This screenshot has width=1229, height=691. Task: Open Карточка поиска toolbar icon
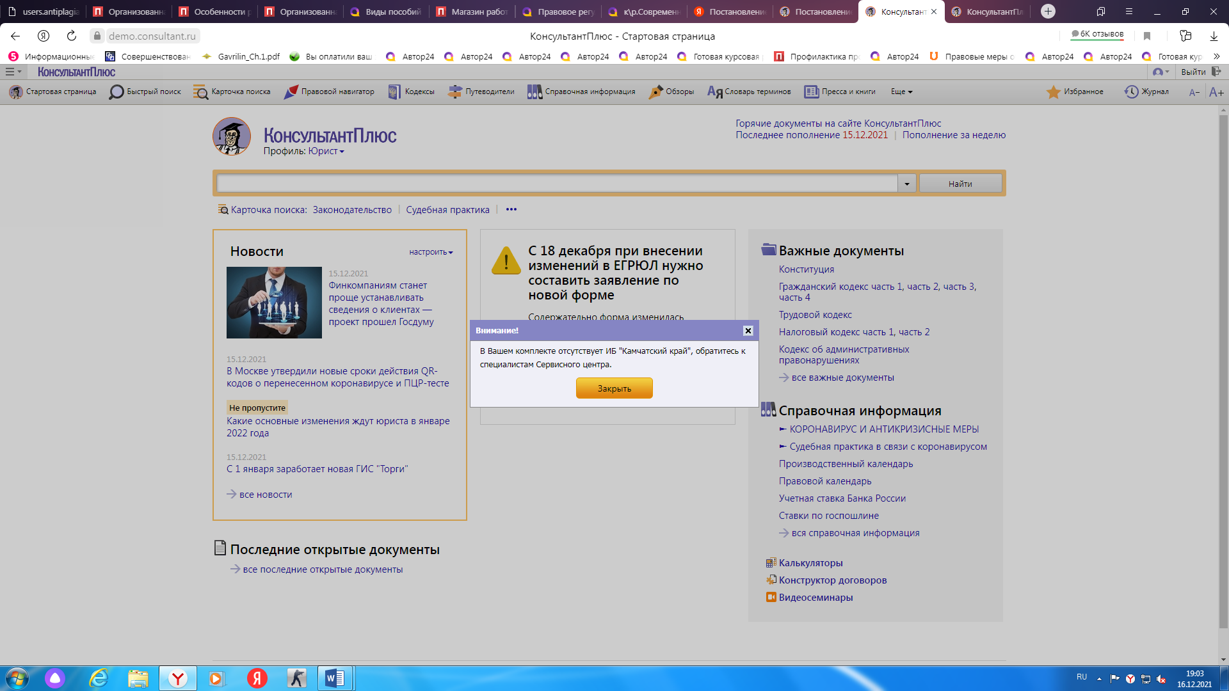[201, 92]
